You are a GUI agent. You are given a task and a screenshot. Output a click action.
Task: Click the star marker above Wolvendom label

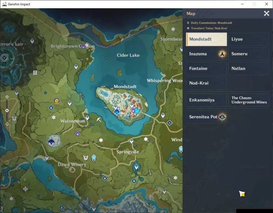(x=54, y=117)
